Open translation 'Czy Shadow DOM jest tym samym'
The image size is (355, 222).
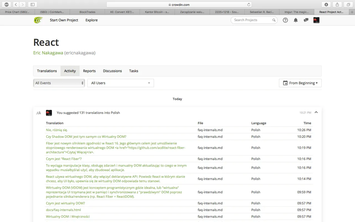click(86, 137)
